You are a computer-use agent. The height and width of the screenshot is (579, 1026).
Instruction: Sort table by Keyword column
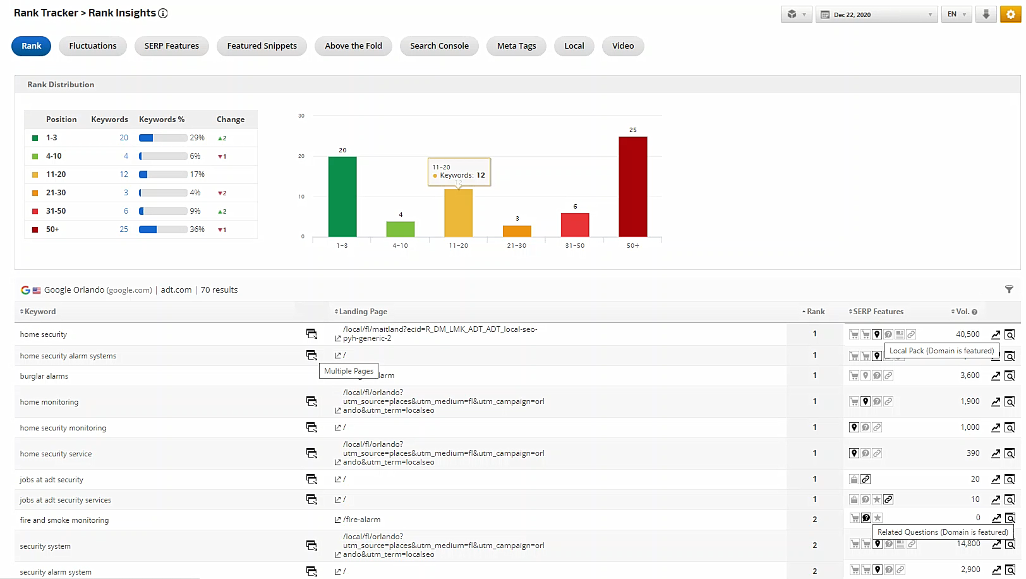click(x=38, y=312)
